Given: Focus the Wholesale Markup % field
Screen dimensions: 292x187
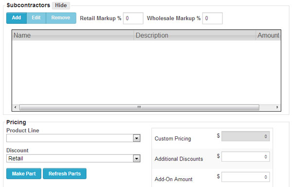Looking at the screenshot, I should (213, 18).
